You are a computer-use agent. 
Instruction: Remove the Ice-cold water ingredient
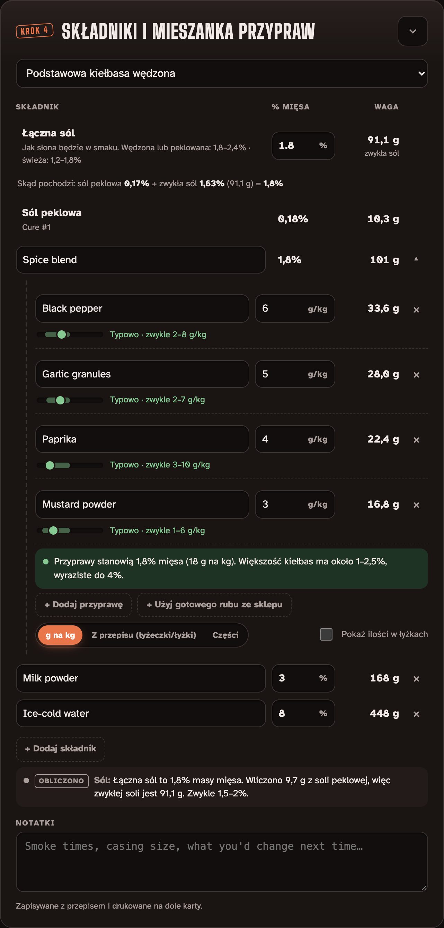(416, 714)
